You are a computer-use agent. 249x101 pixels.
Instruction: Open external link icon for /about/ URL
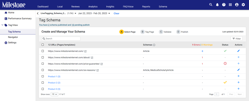click(x=92, y=57)
